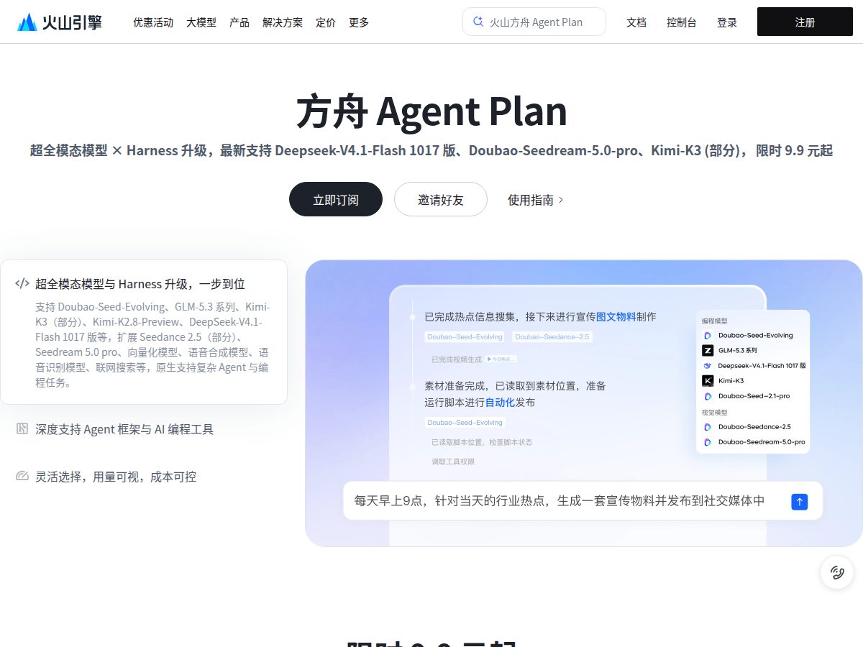Click the 登录 link
This screenshot has height=647, width=863.
point(727,22)
